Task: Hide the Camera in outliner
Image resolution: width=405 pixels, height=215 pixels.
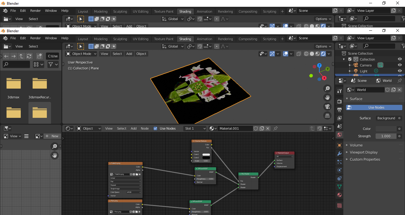Action: tap(400, 65)
